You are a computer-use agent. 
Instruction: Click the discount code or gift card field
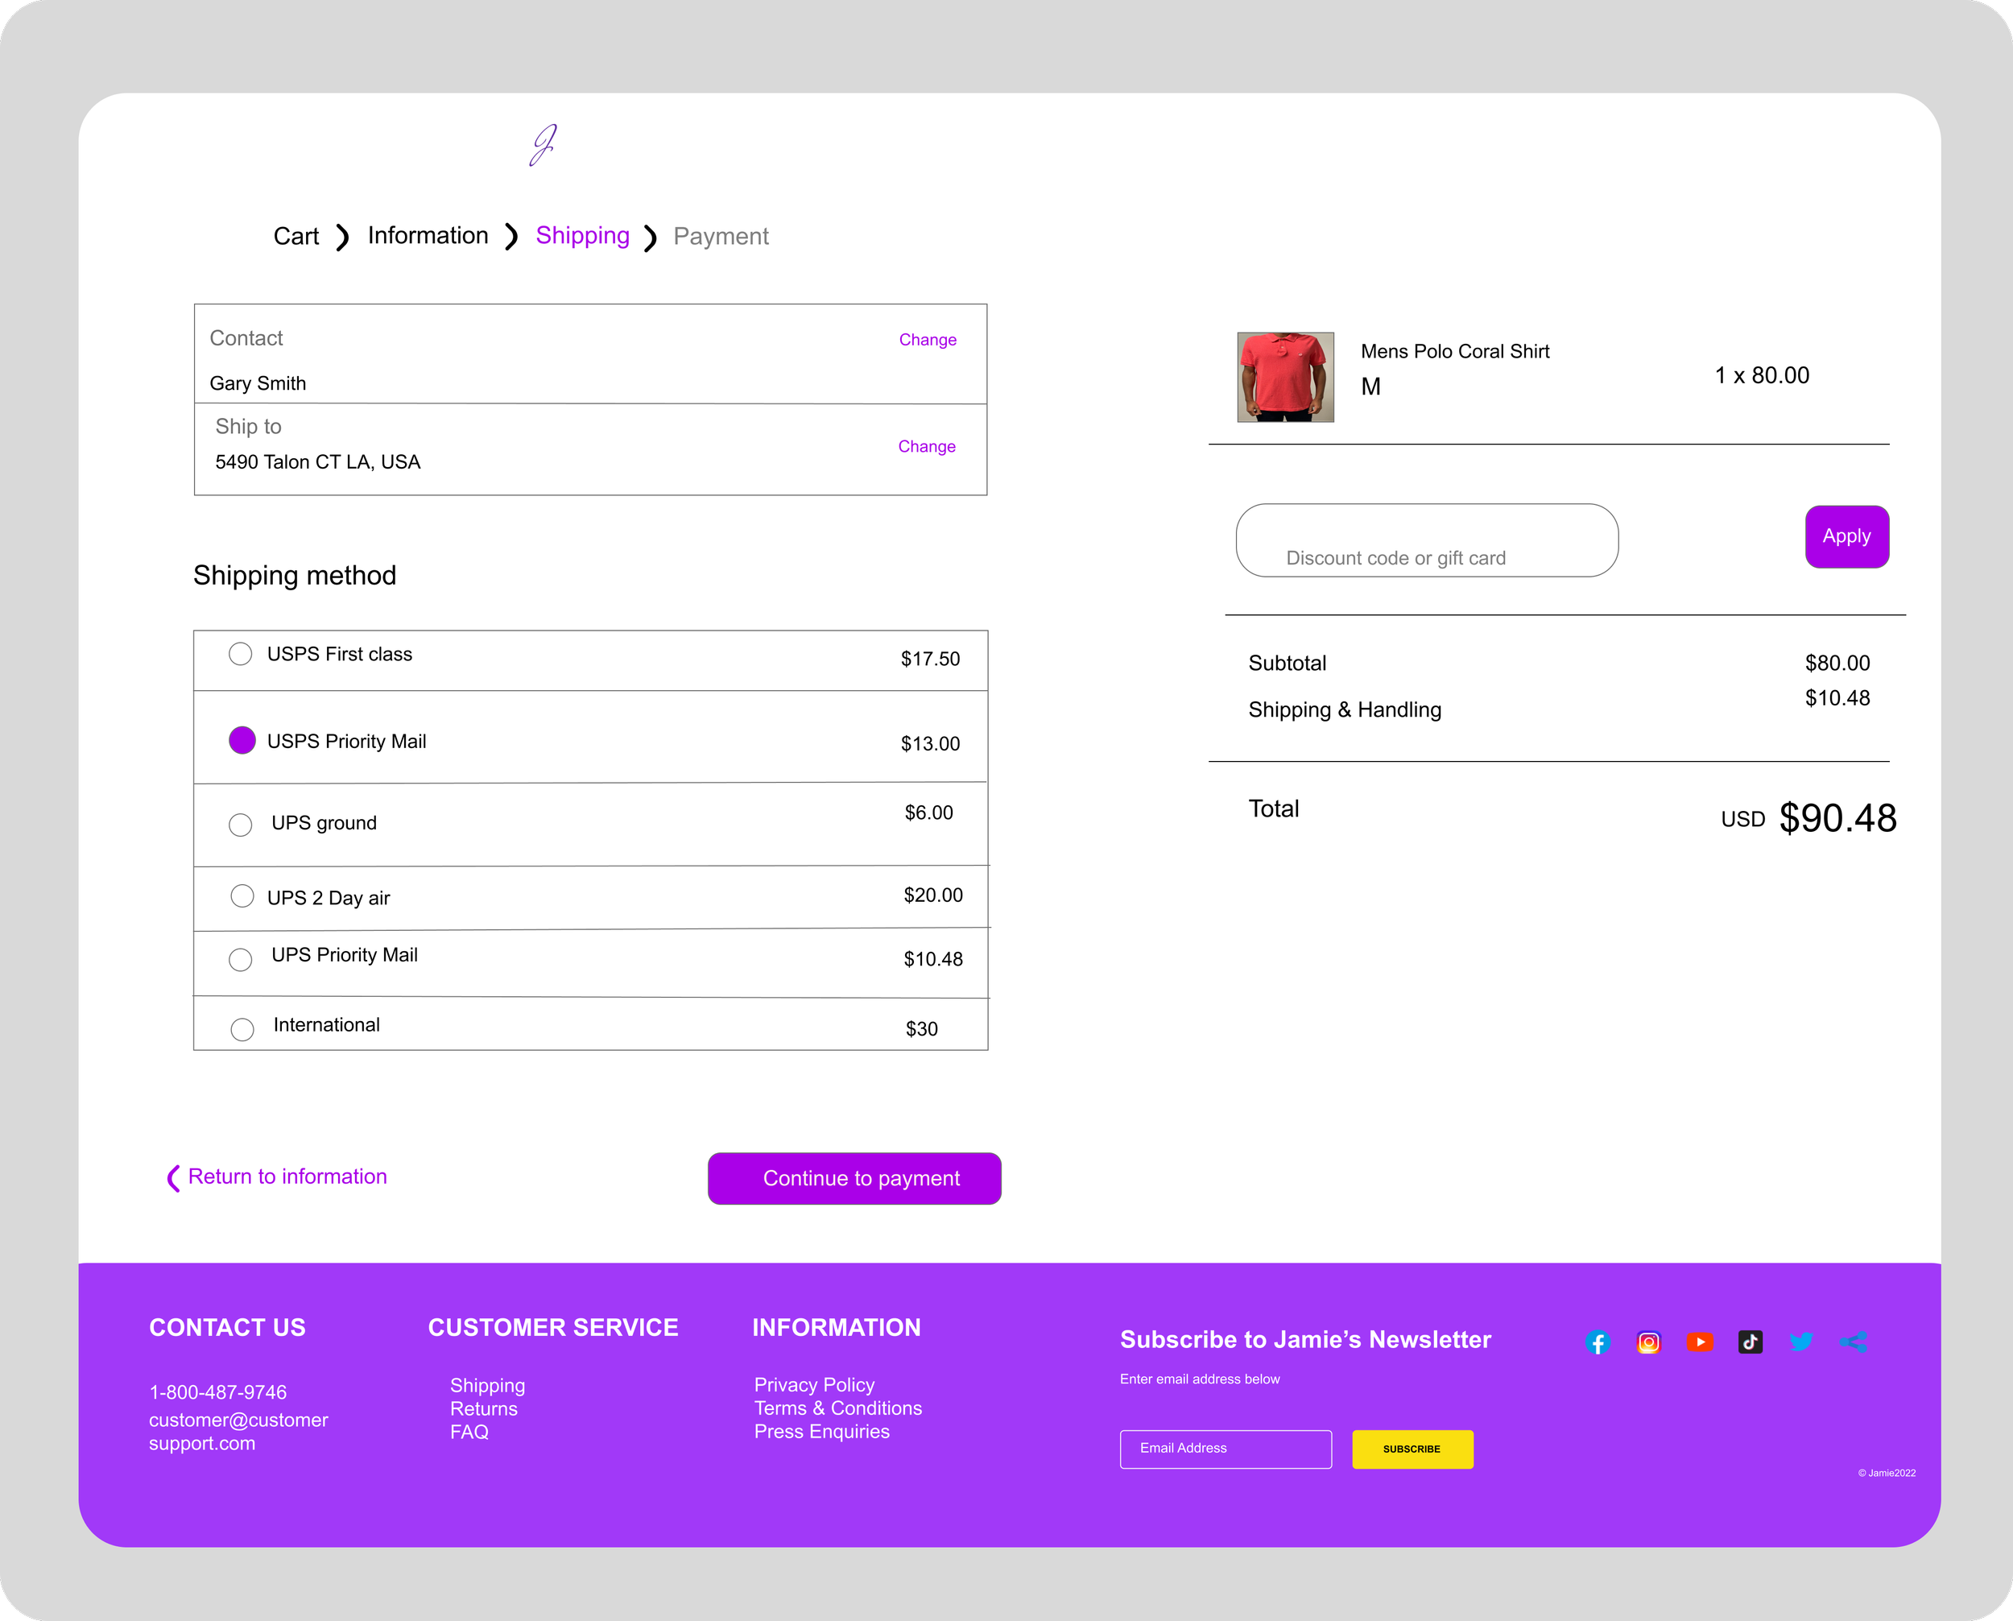(x=1426, y=540)
